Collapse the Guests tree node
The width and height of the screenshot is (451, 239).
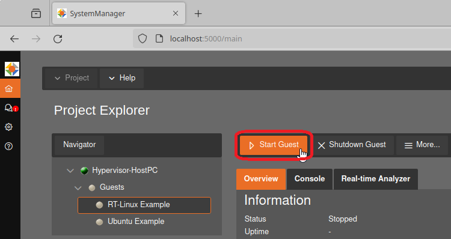(x=78, y=188)
